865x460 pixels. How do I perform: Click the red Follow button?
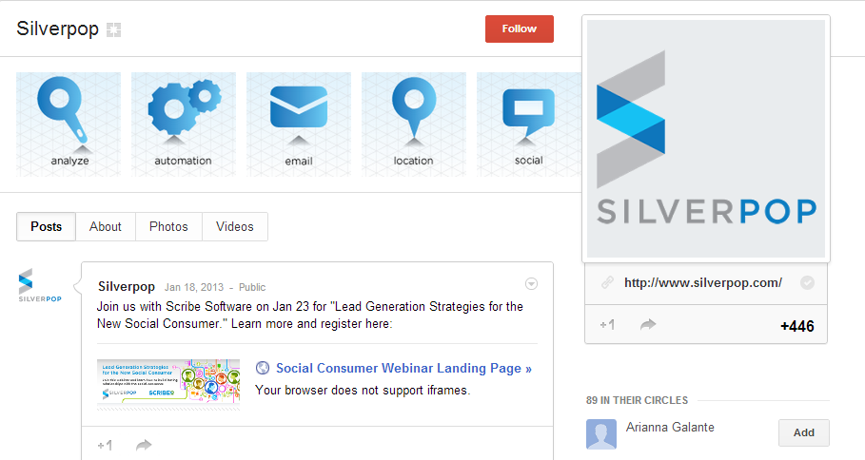tap(520, 29)
